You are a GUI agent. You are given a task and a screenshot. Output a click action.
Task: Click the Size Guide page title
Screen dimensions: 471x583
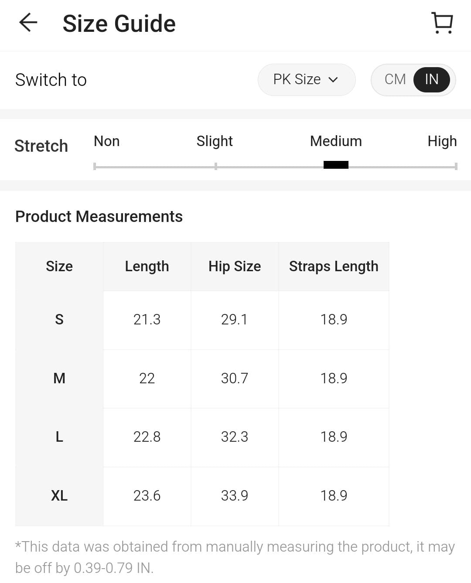[119, 24]
